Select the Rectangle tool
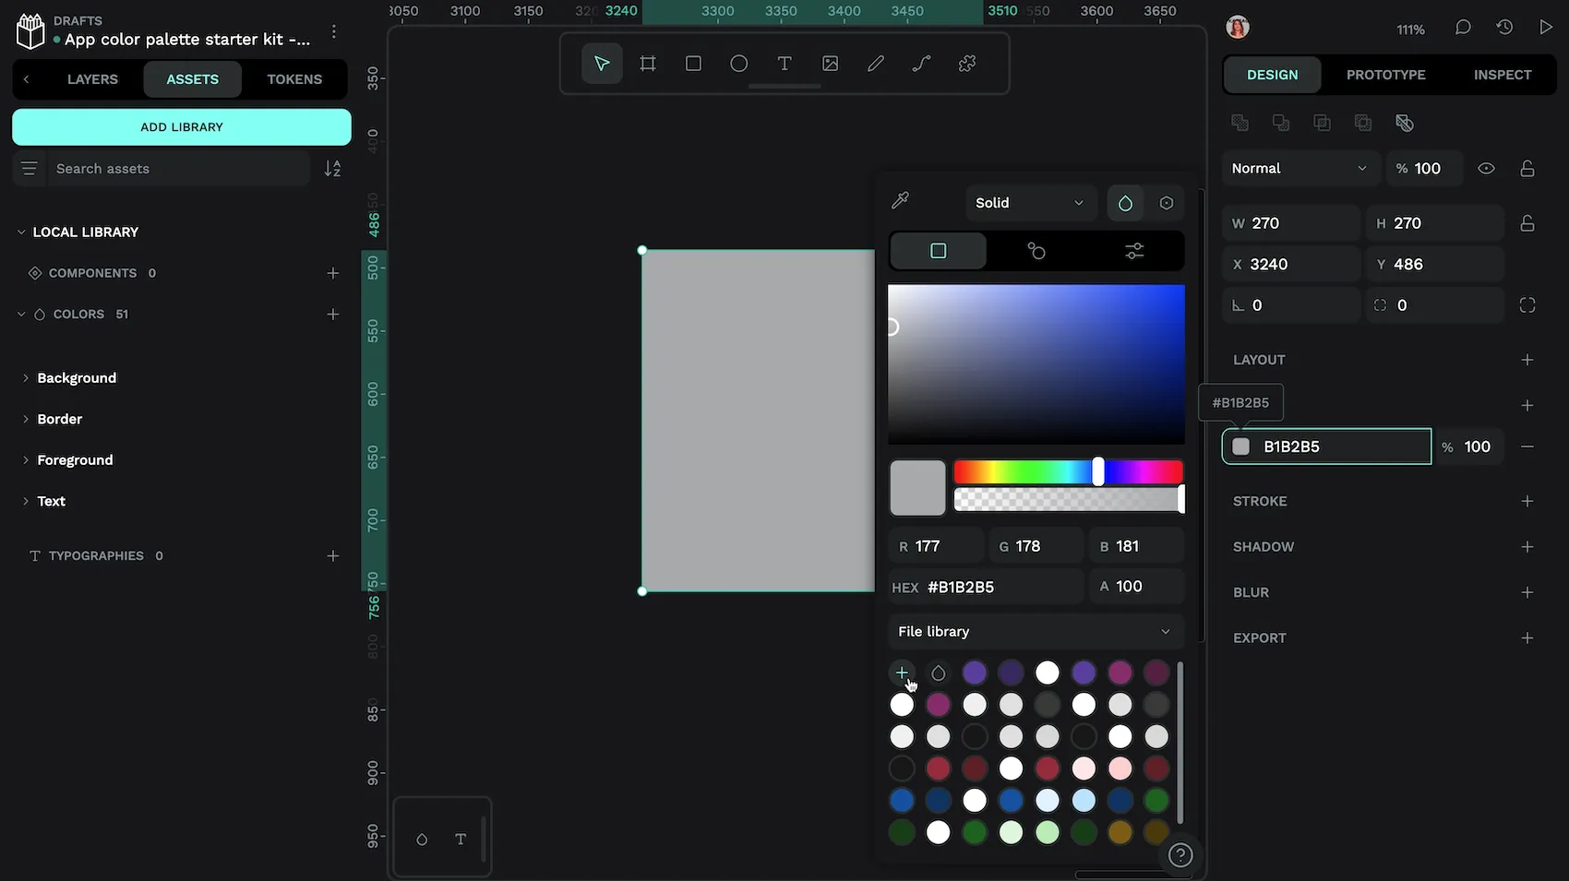The image size is (1569, 881). click(x=693, y=63)
